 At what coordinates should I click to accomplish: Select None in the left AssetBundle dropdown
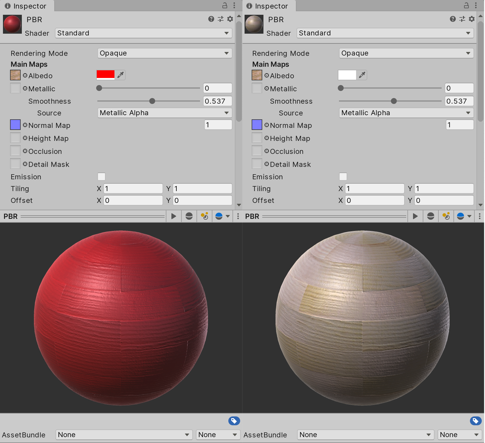(124, 434)
